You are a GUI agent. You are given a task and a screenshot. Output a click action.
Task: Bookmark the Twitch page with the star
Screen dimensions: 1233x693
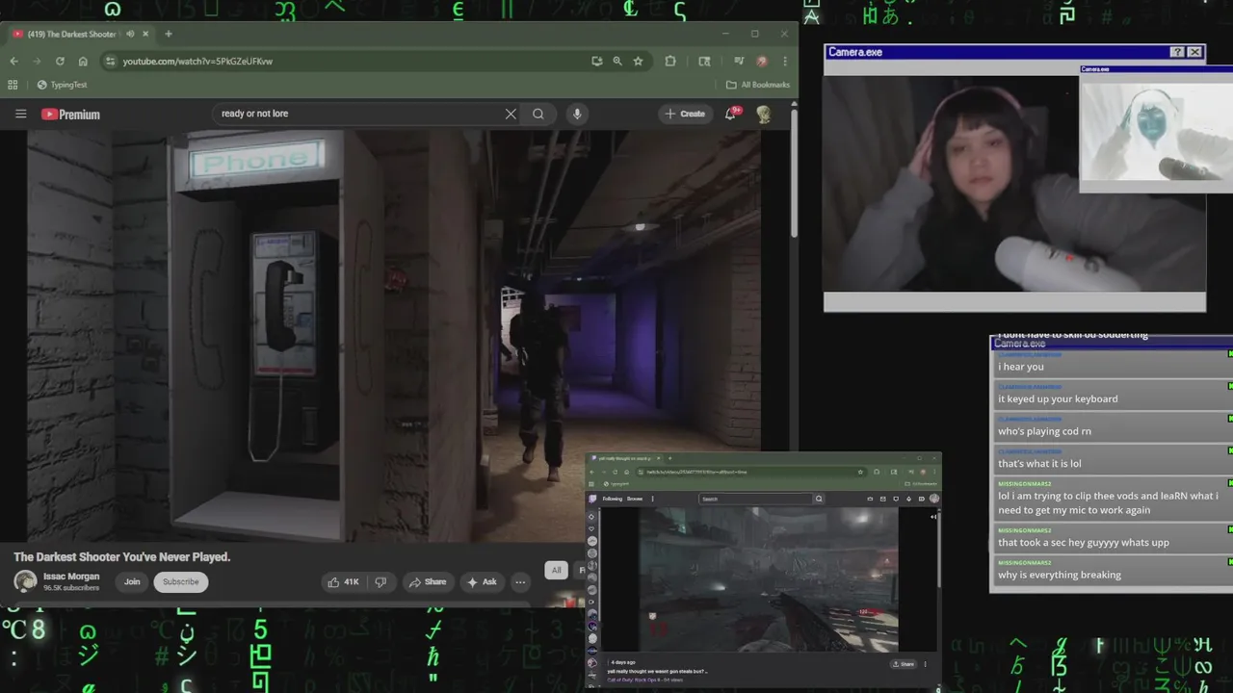(860, 472)
